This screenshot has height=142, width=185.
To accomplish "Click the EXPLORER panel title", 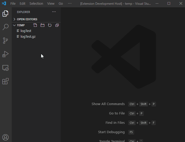I will click(23, 12).
